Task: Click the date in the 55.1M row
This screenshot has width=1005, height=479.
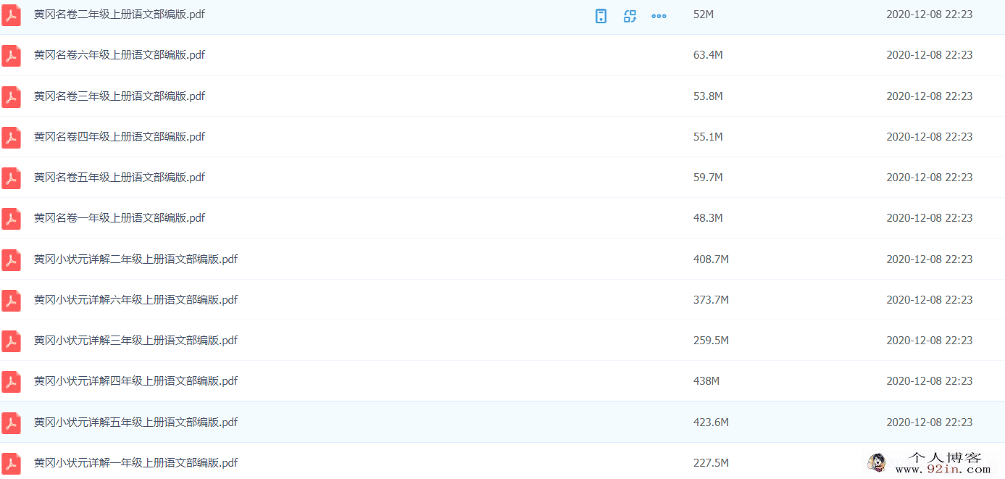Action: coord(930,137)
